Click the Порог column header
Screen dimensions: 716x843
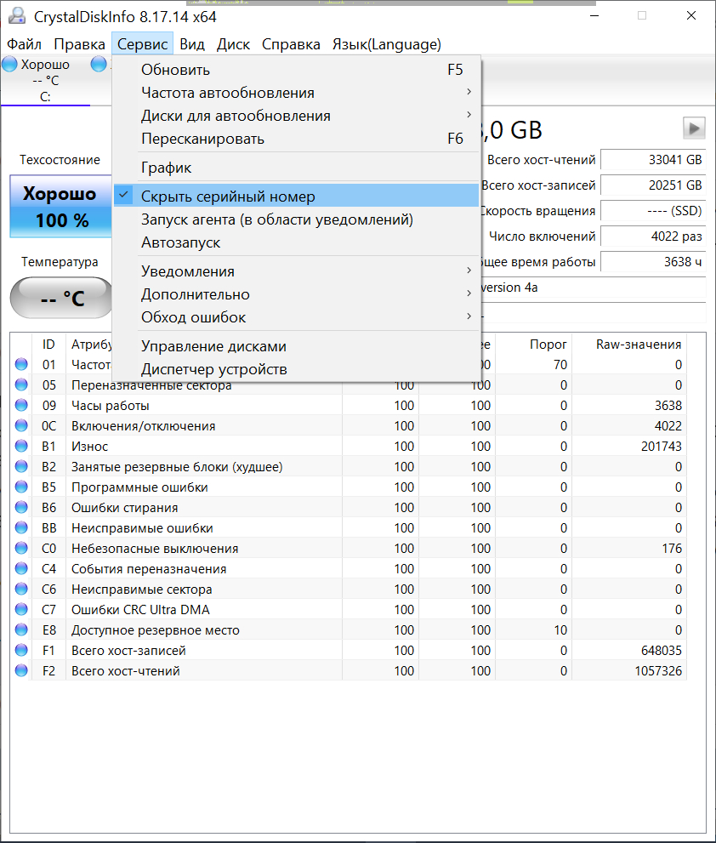(x=534, y=344)
